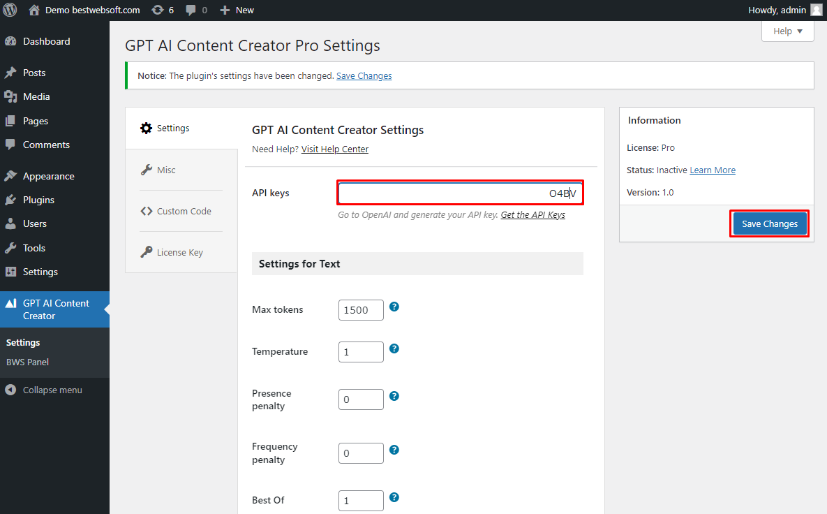Expand the Help dropdown
Screen dimensions: 827x514
(787, 31)
